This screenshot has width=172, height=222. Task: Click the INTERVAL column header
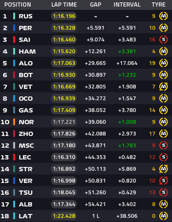click(127, 5)
